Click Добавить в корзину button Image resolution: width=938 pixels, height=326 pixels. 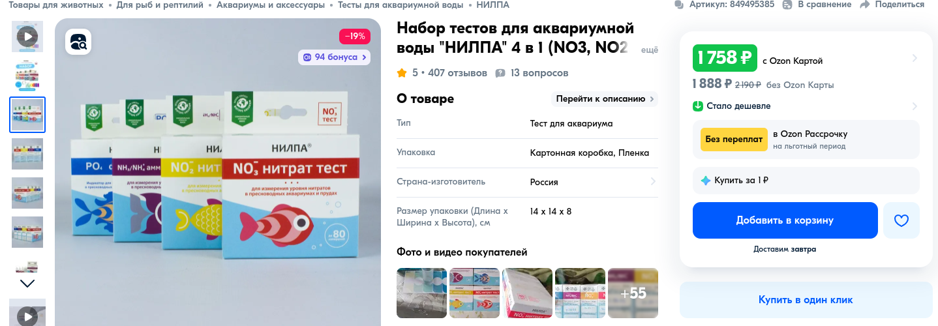(785, 220)
